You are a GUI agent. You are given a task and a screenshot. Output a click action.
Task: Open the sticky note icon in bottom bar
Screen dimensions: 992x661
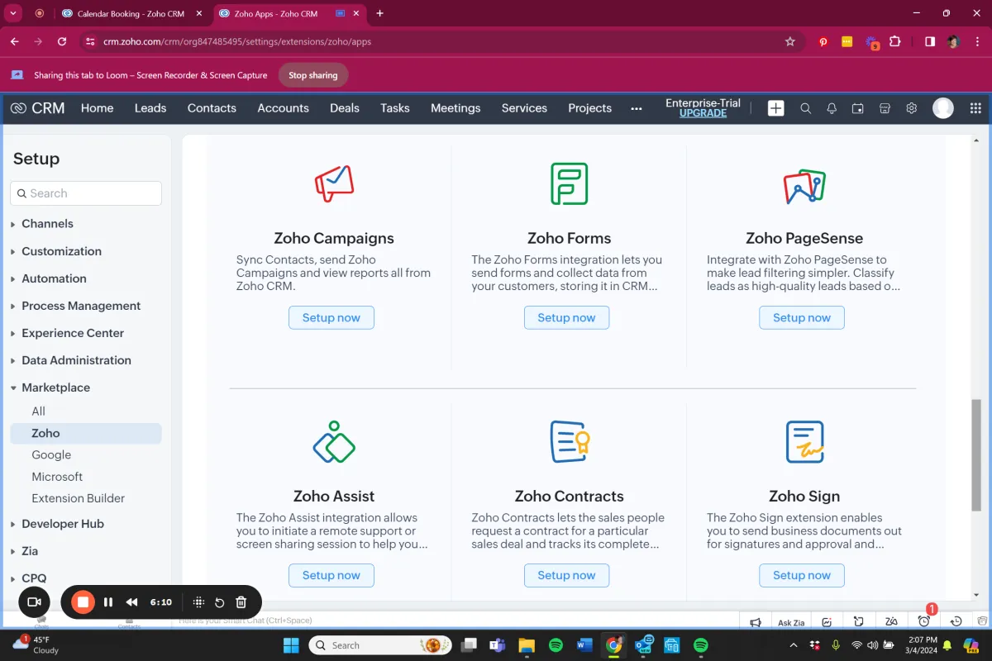(x=859, y=622)
